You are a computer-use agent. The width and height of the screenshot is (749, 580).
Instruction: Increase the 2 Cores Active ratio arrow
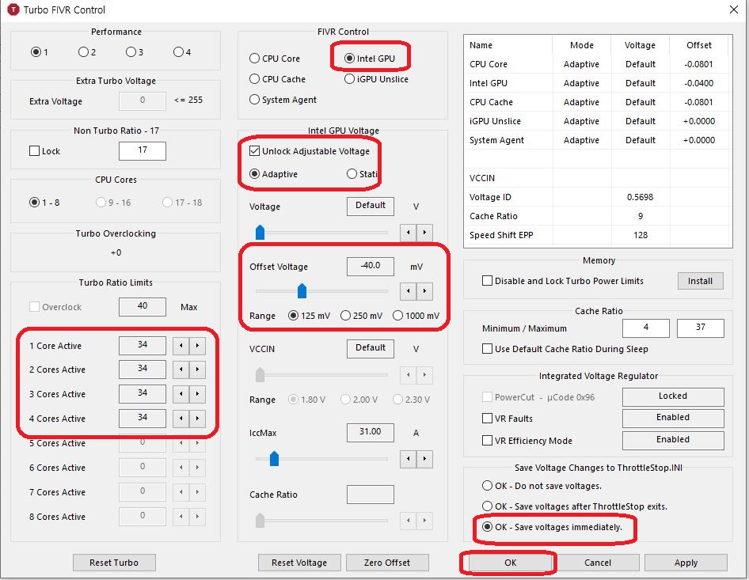pyautogui.click(x=197, y=370)
